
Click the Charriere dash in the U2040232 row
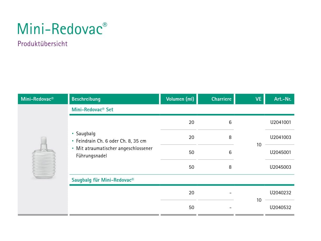point(230,193)
